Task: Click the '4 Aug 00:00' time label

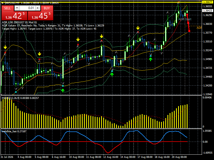Action: (x=25, y=157)
